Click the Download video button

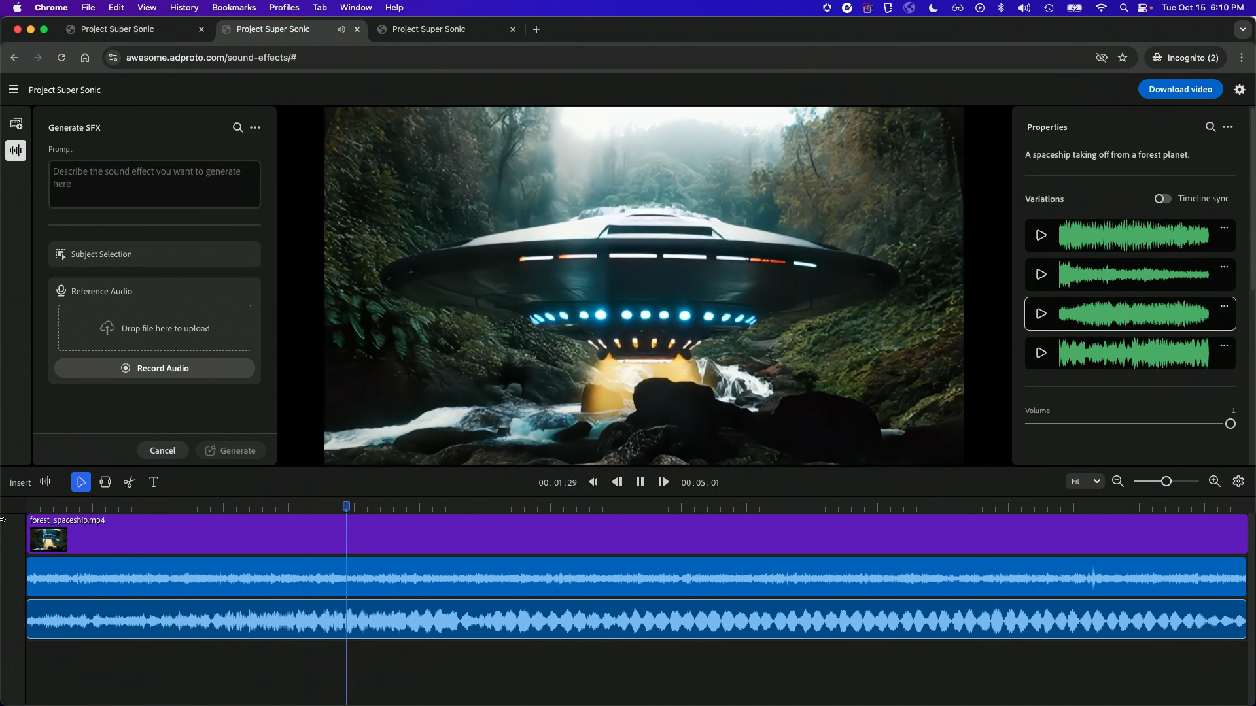[1180, 90]
